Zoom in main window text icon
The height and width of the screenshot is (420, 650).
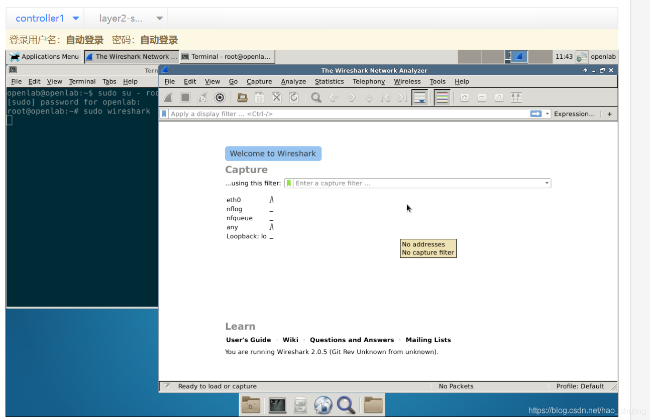(465, 97)
